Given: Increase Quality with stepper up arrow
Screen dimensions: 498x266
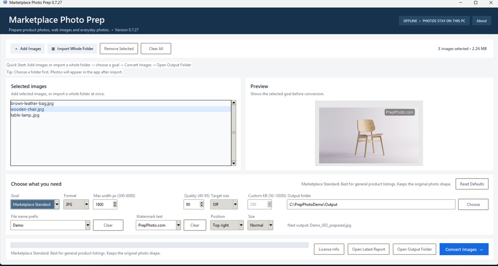Looking at the screenshot, I should point(202,203).
